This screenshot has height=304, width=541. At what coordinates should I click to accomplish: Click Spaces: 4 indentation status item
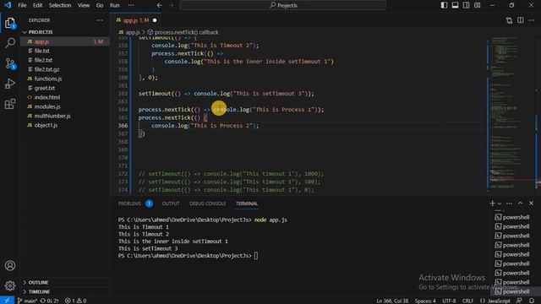tap(425, 301)
